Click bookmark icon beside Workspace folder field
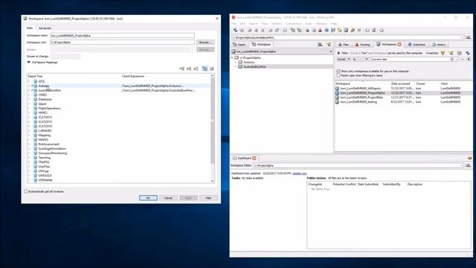This screenshot has height=268, width=476. coord(469,165)
